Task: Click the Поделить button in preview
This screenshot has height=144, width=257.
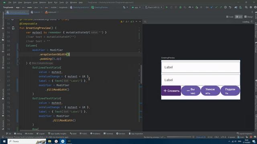Action: coord(230,91)
